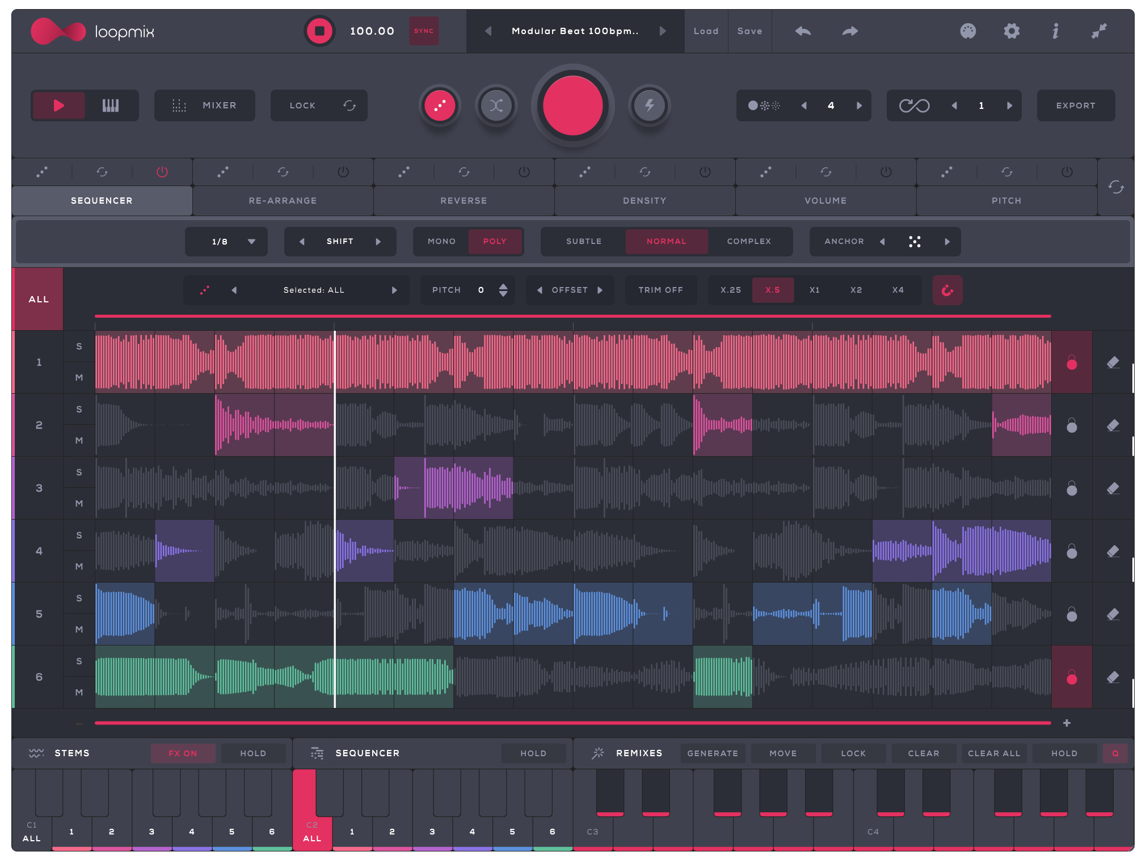
Task: Mute track 2 with its M button
Action: pyautogui.click(x=79, y=440)
